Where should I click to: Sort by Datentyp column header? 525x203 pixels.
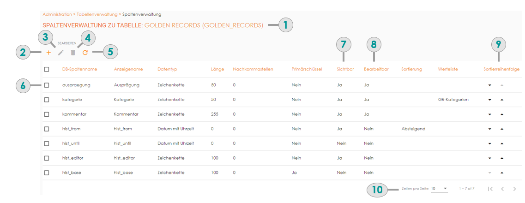167,69
